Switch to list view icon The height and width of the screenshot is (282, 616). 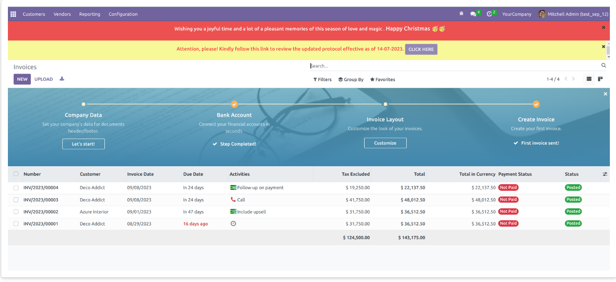(589, 79)
